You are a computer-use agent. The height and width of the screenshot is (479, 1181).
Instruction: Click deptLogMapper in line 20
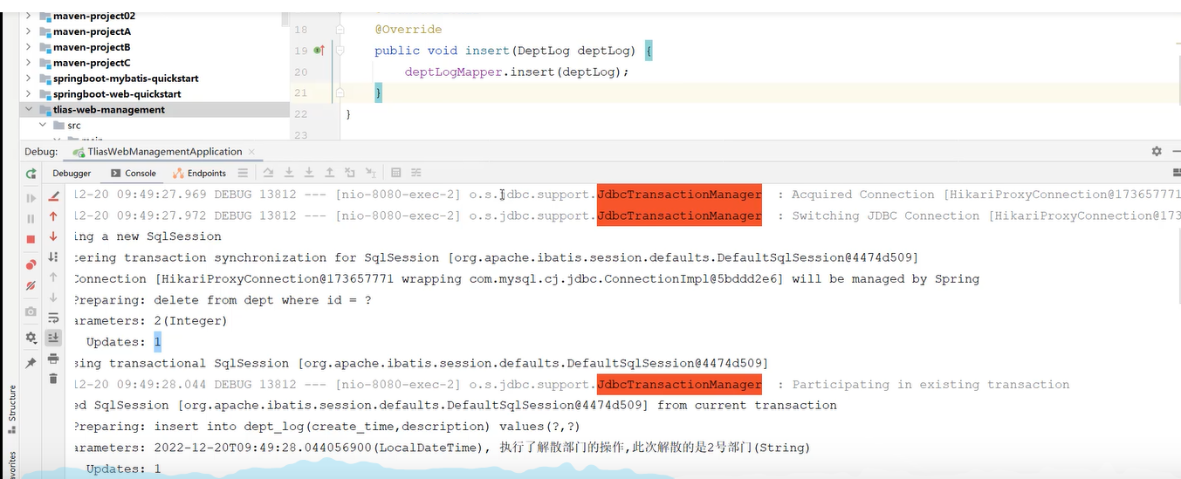(454, 72)
